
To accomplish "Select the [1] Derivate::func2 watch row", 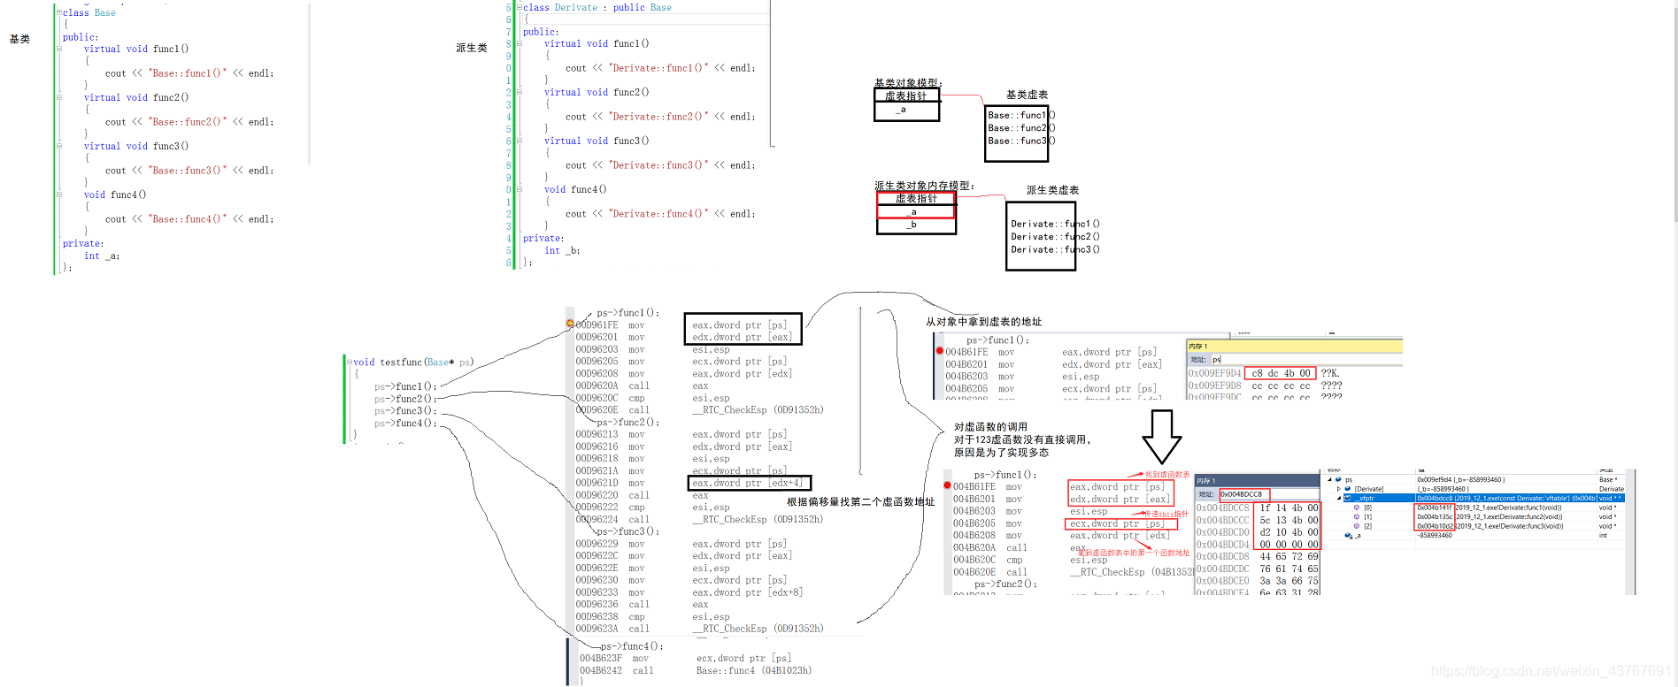I will 1475,516.
